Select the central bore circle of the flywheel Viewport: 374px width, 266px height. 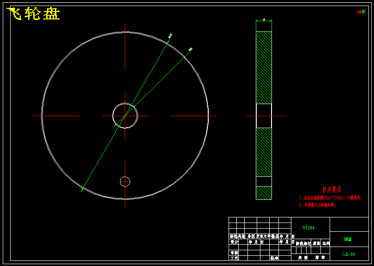(125, 116)
